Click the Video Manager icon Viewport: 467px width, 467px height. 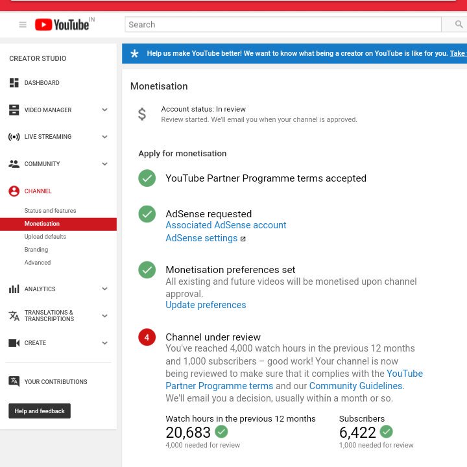tap(14, 110)
